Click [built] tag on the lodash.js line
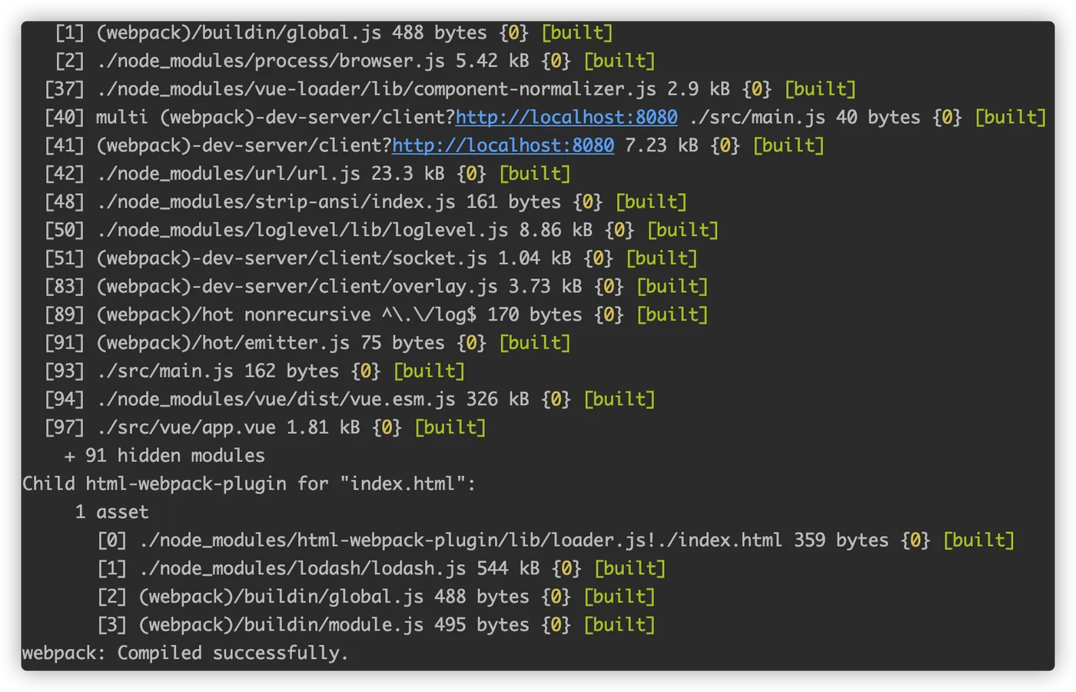This screenshot has height=692, width=1076. (x=630, y=568)
